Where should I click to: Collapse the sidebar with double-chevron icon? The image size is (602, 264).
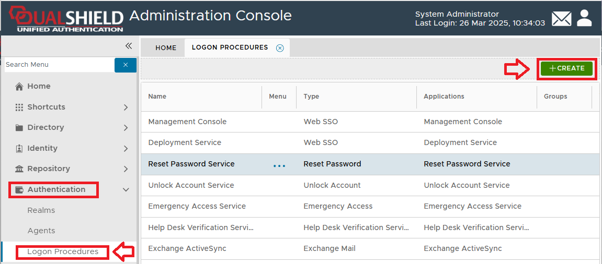tap(129, 46)
